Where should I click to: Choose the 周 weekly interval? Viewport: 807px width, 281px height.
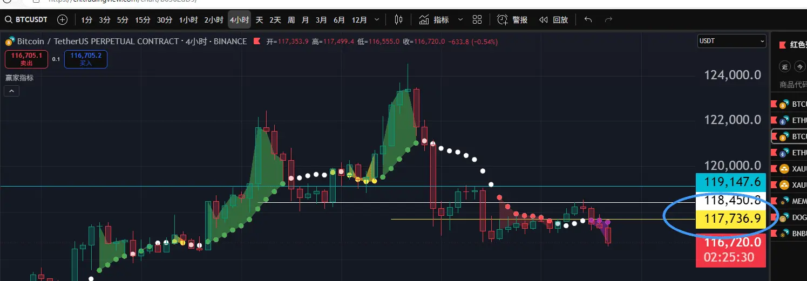pyautogui.click(x=291, y=20)
